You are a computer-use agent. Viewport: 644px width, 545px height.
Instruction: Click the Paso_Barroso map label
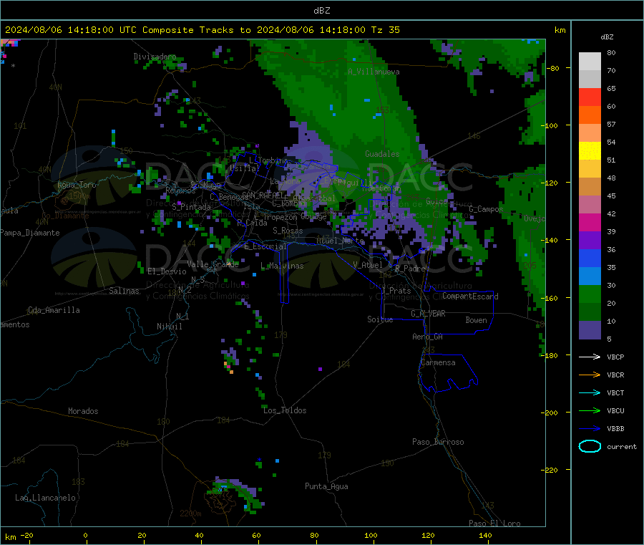pyautogui.click(x=438, y=442)
